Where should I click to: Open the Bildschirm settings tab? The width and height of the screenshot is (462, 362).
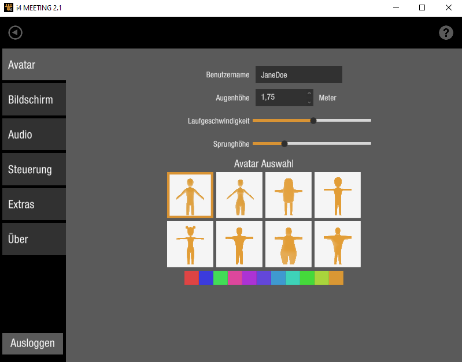34,100
